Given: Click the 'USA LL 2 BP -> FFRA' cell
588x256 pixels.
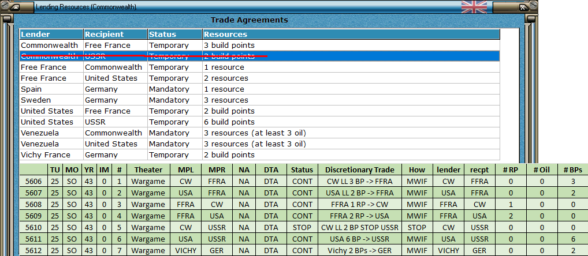Looking at the screenshot, I should (360, 193).
